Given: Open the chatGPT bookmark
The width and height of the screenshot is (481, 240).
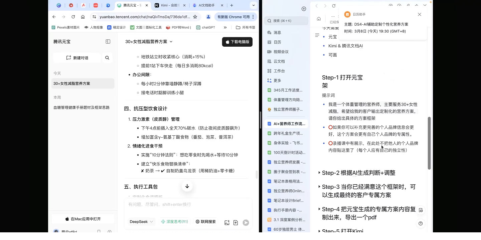Looking at the screenshot, I should (x=206, y=27).
